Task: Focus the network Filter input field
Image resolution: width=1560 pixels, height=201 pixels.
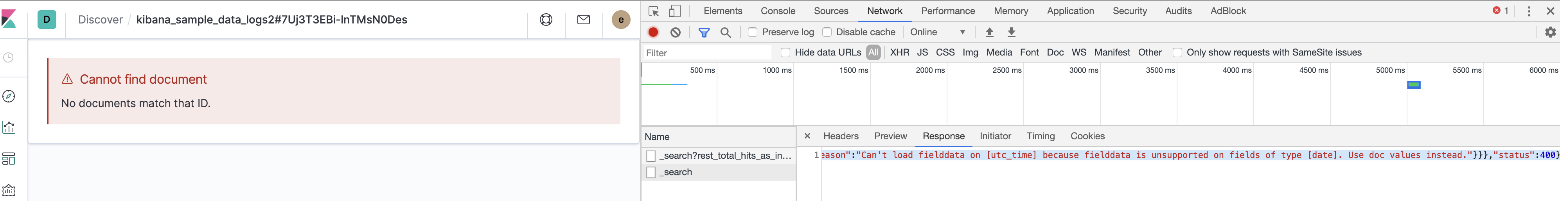Action: coord(707,53)
